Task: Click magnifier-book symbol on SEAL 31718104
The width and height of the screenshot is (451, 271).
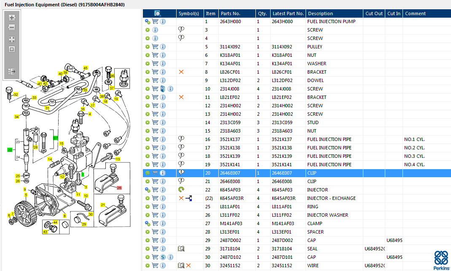Action: pyautogui.click(x=181, y=249)
